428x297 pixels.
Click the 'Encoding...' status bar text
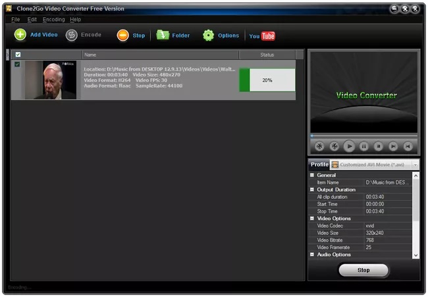pos(20,287)
